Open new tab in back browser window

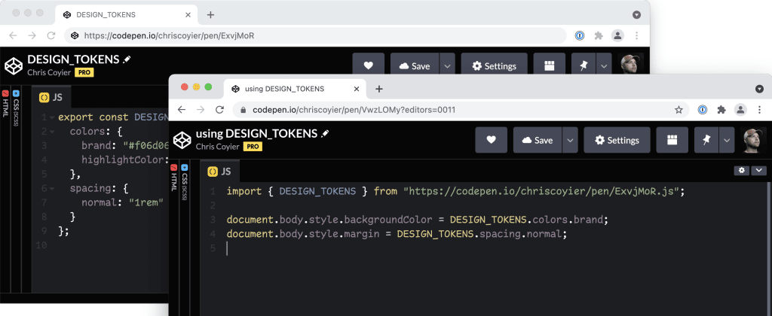pyautogui.click(x=210, y=14)
